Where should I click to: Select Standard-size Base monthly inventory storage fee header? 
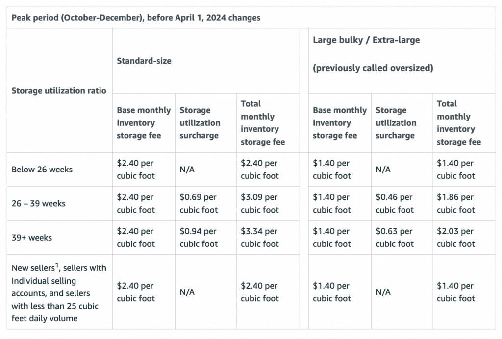144,123
